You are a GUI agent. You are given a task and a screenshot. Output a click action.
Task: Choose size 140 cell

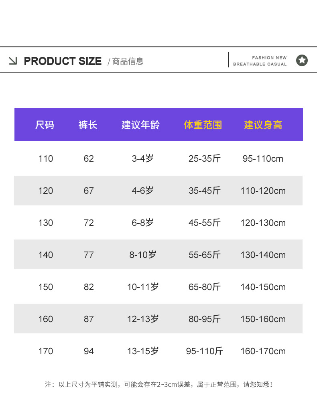click(x=46, y=255)
